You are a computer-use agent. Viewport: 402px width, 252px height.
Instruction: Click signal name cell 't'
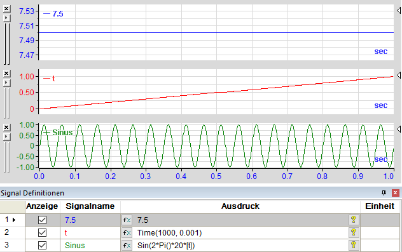click(90, 232)
